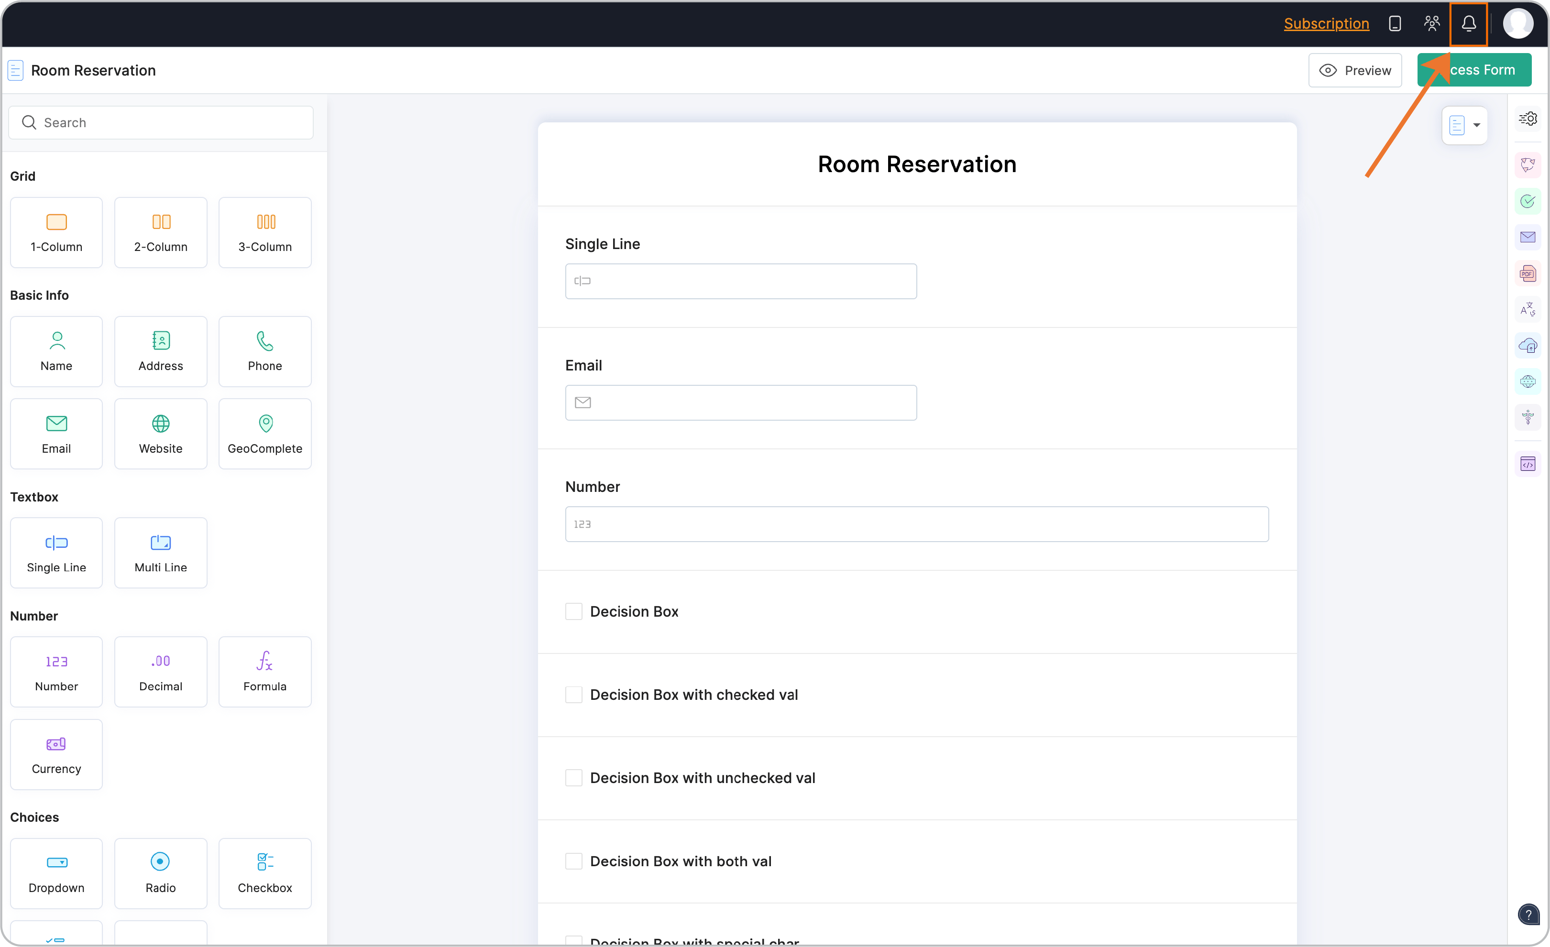The height and width of the screenshot is (947, 1550).
Task: Open form settings gear icon
Action: [1528, 118]
